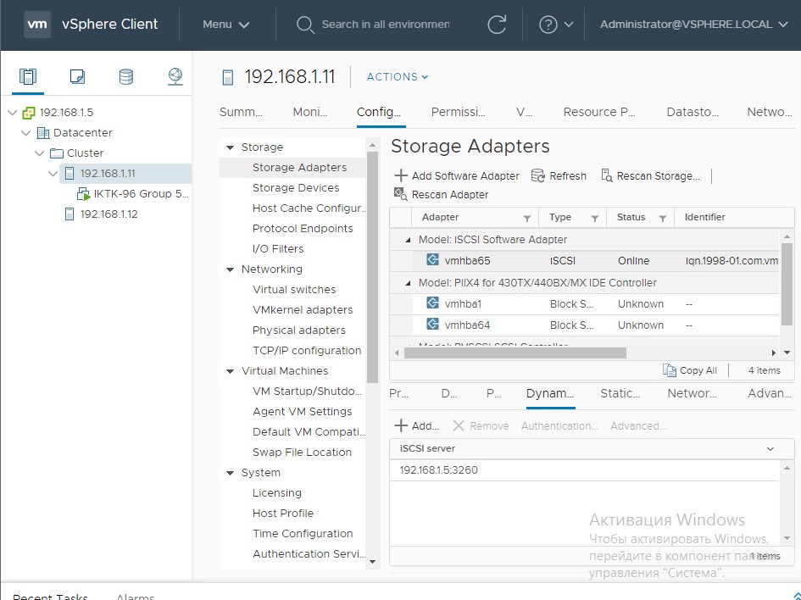Switch to the Summary tab

[x=241, y=112]
